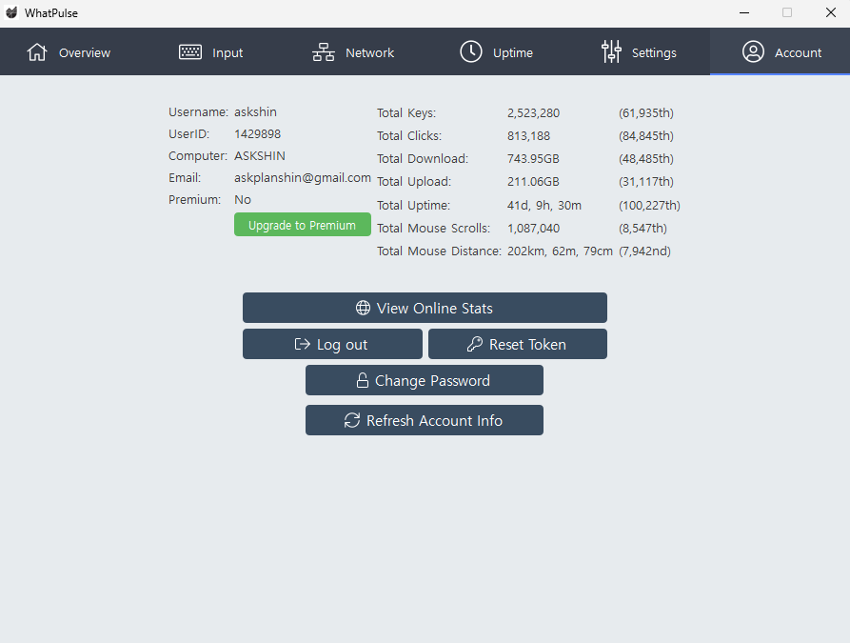Screen dimensions: 850x643
Task: Click the keys rank (61,935th)
Action: 646,112
